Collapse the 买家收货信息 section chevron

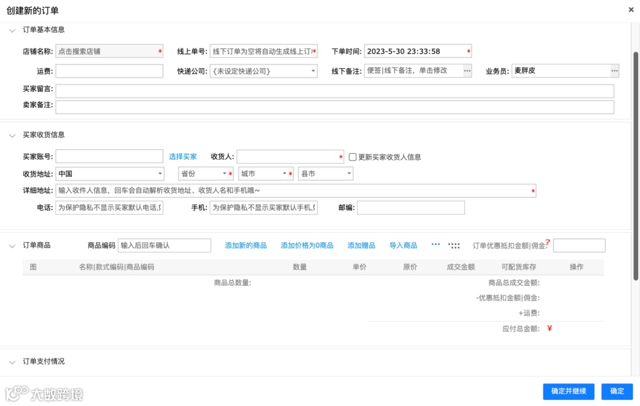12,134
